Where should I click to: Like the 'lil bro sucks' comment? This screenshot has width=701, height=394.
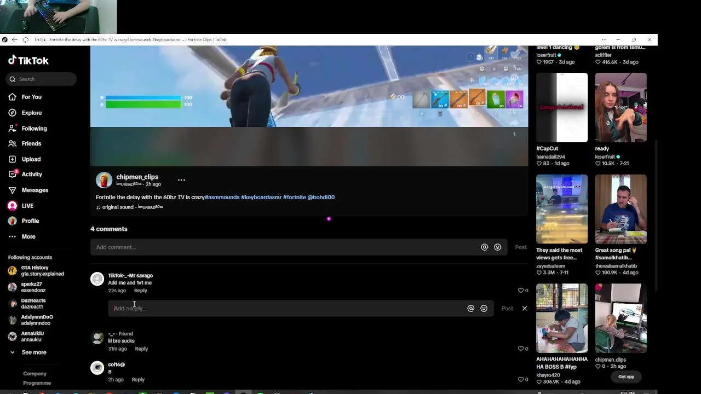[521, 349]
